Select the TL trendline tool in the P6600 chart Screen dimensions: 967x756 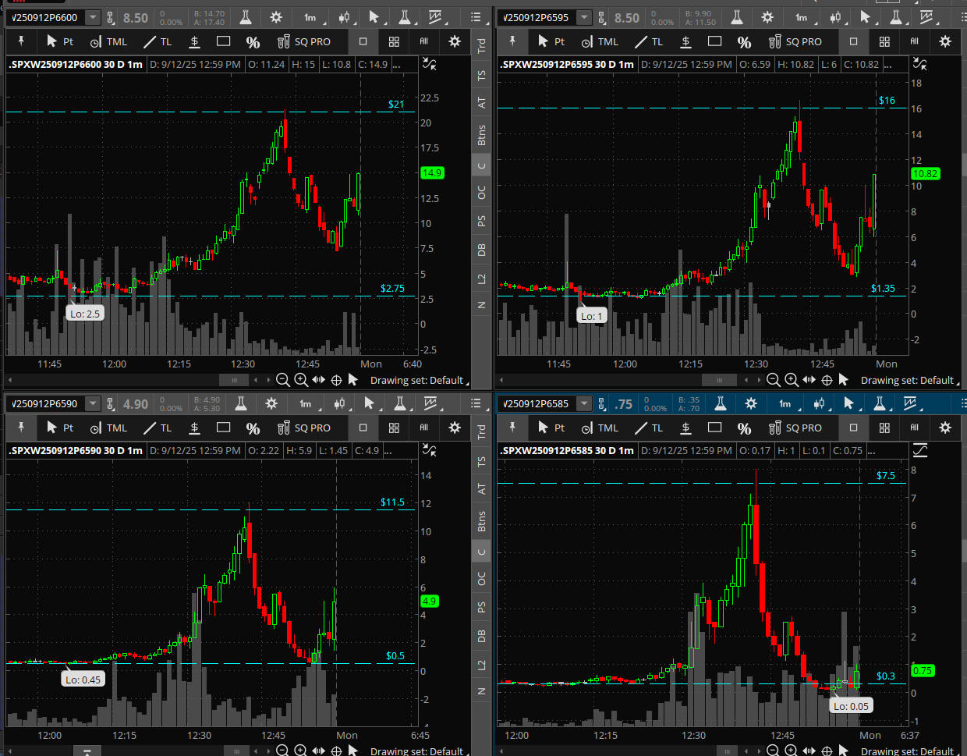(158, 41)
